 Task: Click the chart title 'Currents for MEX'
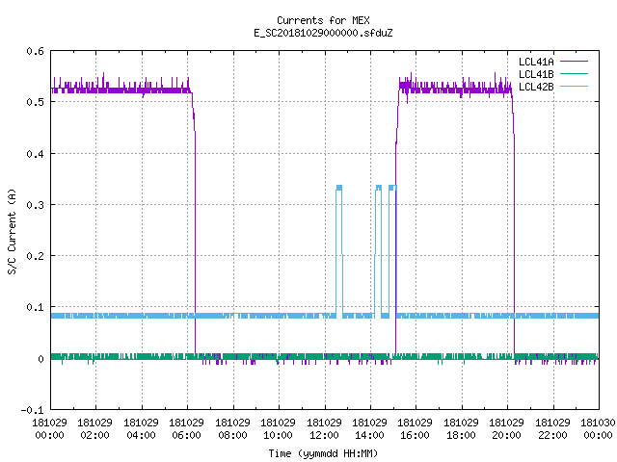[x=323, y=20]
